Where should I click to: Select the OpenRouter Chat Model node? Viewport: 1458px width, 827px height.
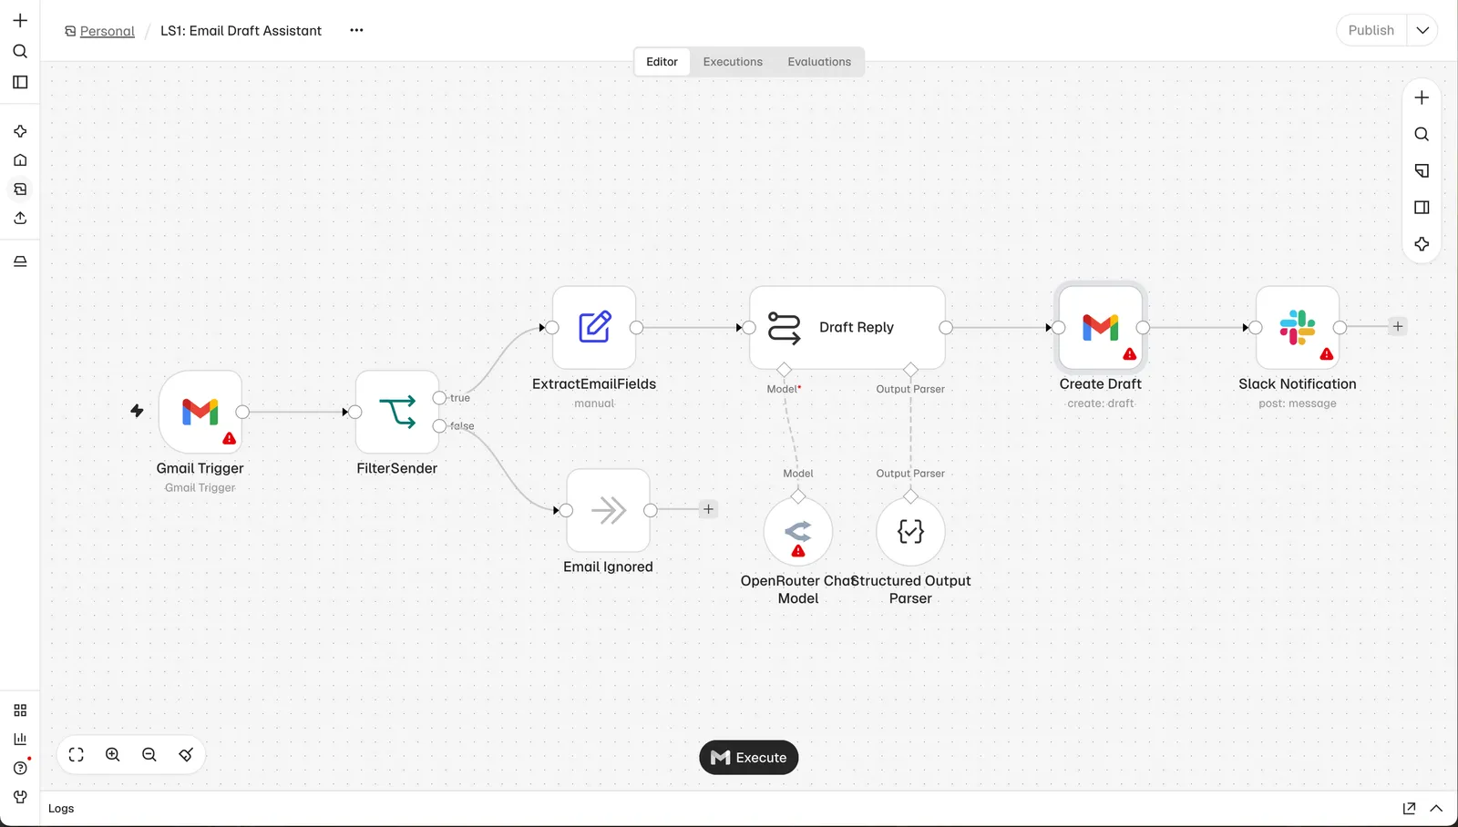point(798,532)
